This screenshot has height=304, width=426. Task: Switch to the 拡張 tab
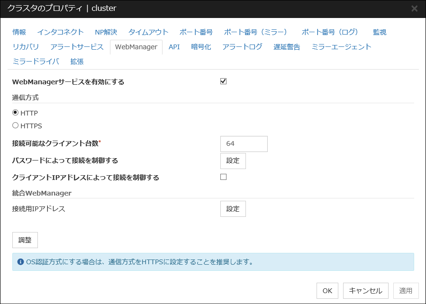coord(77,62)
